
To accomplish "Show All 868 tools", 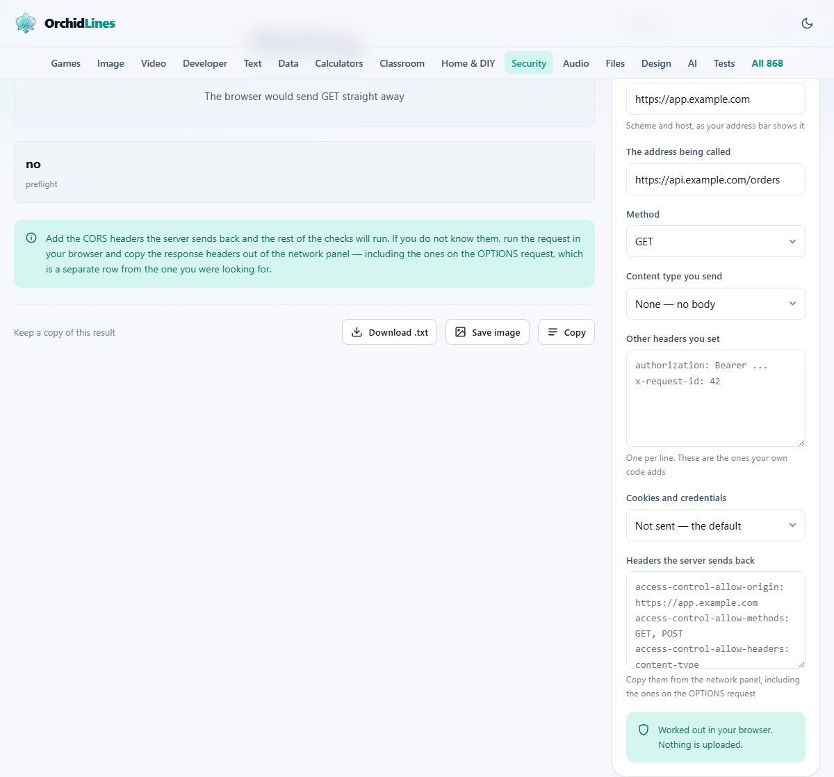I will click(x=767, y=63).
